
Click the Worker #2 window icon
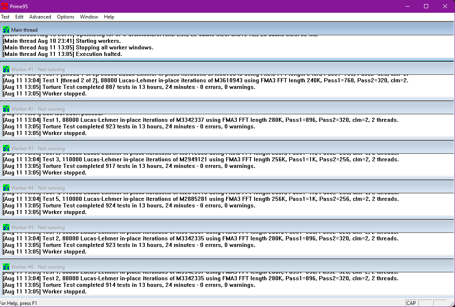pos(6,109)
